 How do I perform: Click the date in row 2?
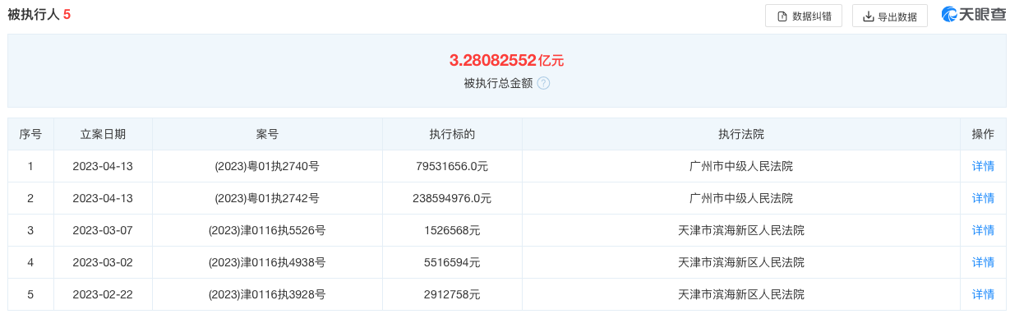(103, 198)
